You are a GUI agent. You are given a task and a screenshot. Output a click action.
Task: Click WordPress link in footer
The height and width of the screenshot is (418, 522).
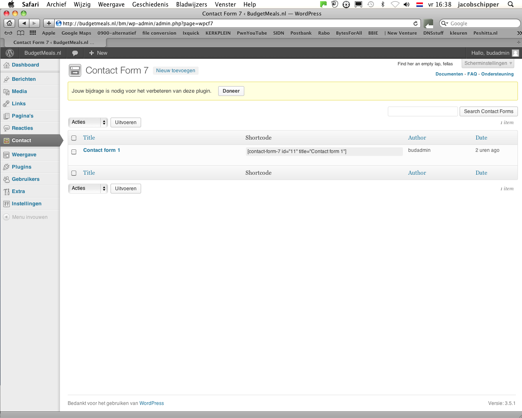(x=152, y=403)
